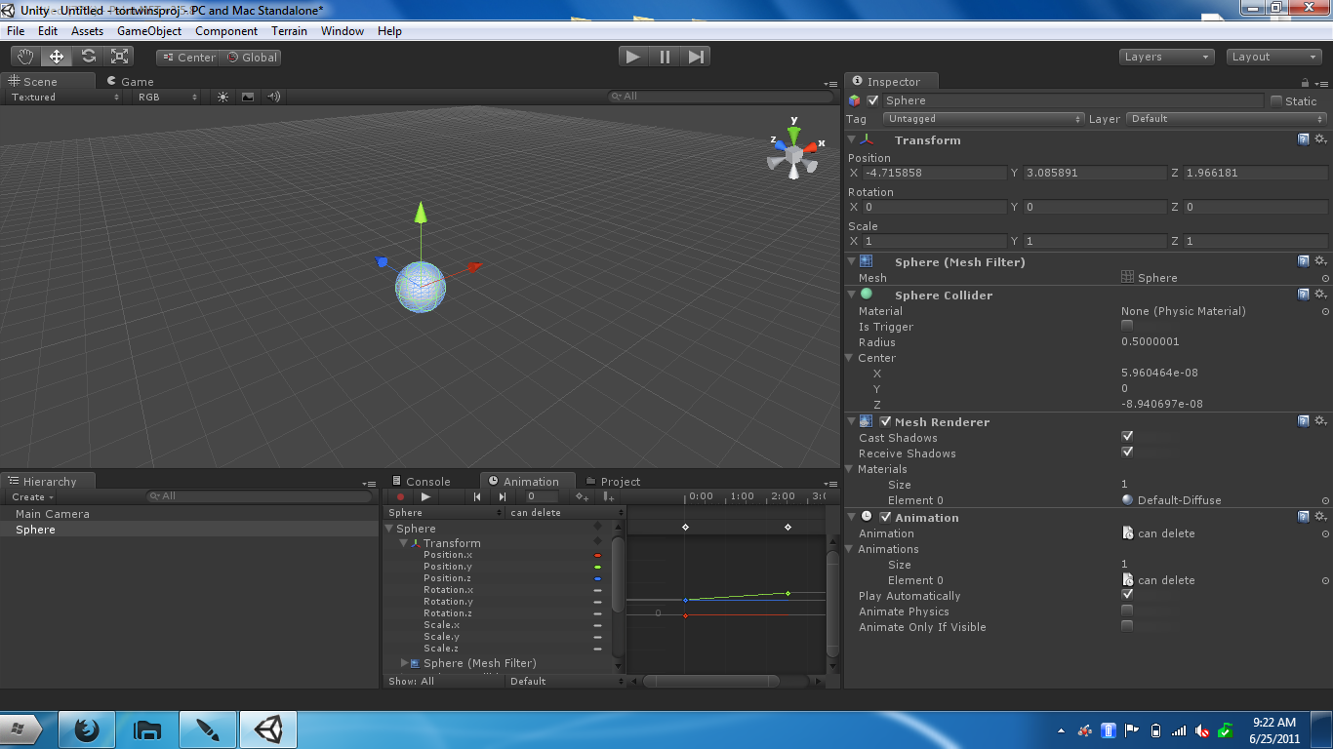Toggle the Center pivot button
1333x749 pixels.
tap(188, 58)
